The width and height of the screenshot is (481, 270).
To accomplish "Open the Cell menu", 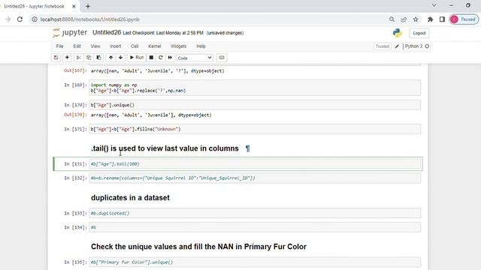I will point(135,46).
